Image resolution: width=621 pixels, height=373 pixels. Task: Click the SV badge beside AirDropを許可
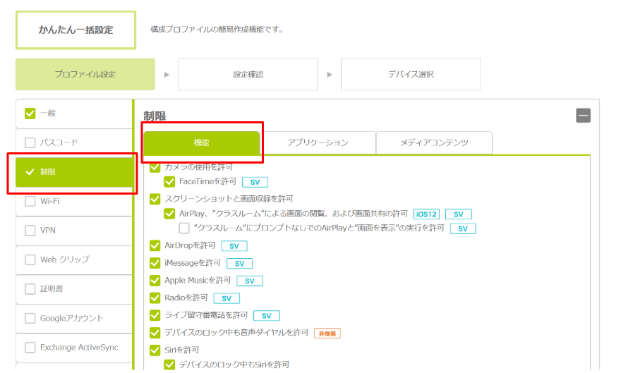pos(234,245)
